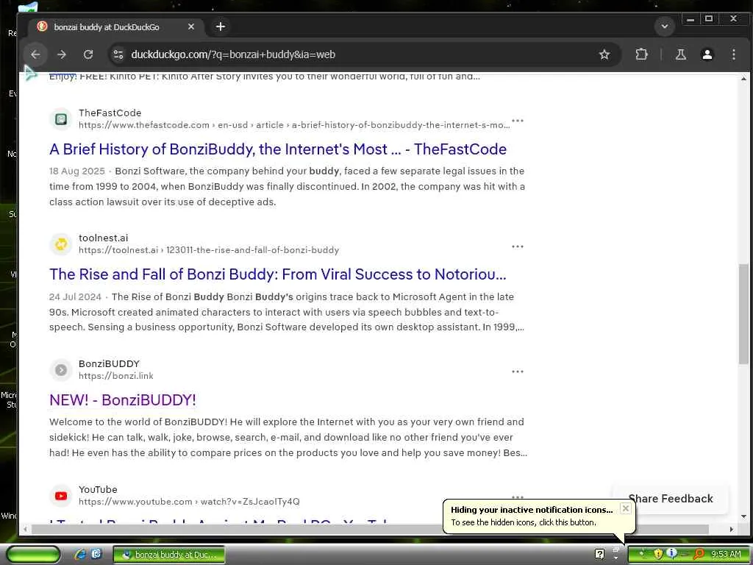The width and height of the screenshot is (753, 565).
Task: Open the Chrome three-dot menu
Action: point(733,54)
